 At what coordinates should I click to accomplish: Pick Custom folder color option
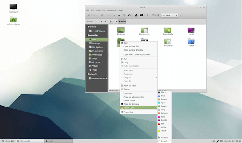pyautogui.click(x=164, y=138)
